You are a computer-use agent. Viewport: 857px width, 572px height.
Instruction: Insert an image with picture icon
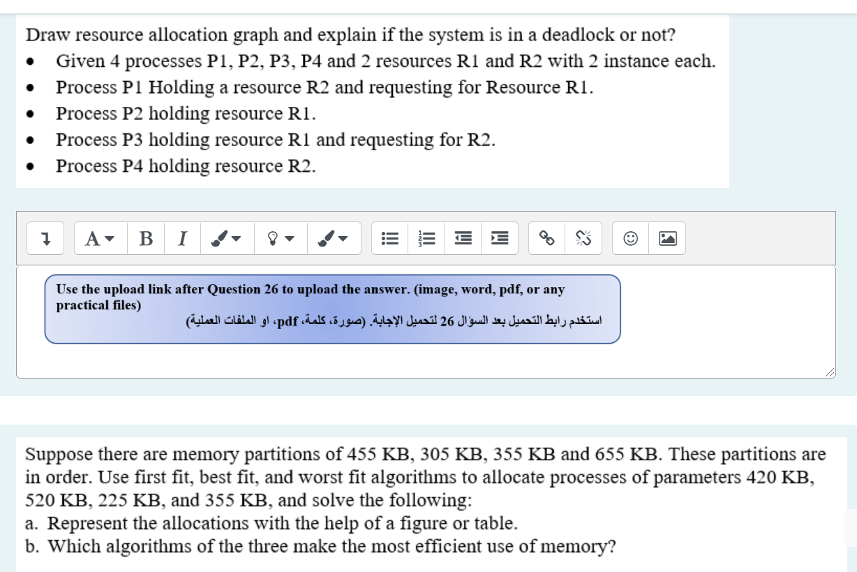point(667,238)
